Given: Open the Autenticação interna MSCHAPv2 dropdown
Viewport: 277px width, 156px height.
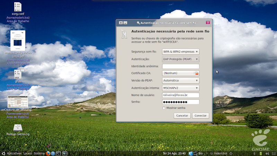Looking at the screenshot, I should point(180,88).
